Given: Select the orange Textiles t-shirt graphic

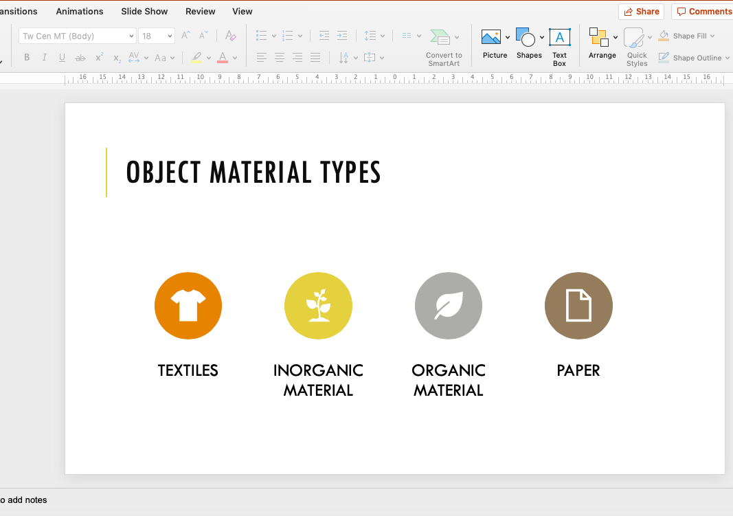Looking at the screenshot, I should point(188,306).
